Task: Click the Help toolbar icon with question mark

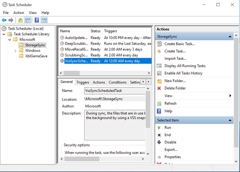Action: [x=37, y=20]
